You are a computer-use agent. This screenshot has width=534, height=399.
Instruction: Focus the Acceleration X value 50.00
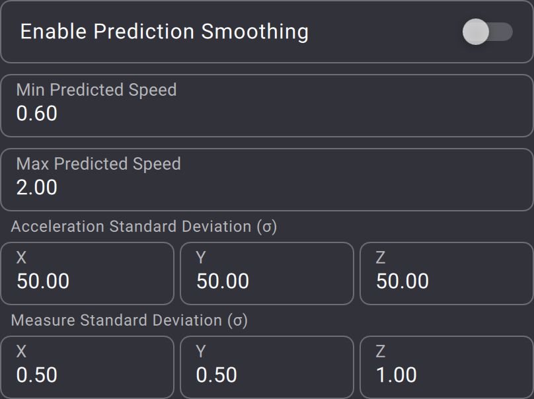tap(43, 281)
